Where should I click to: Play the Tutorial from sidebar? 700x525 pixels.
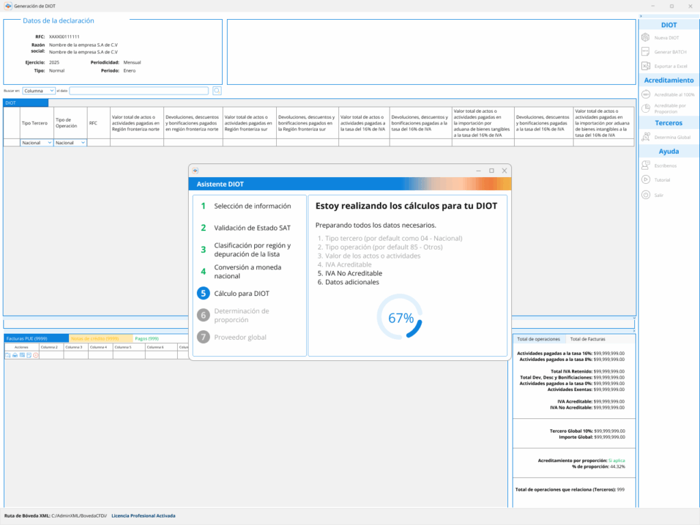tap(645, 180)
